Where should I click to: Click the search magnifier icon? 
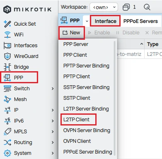(x=147, y=7)
